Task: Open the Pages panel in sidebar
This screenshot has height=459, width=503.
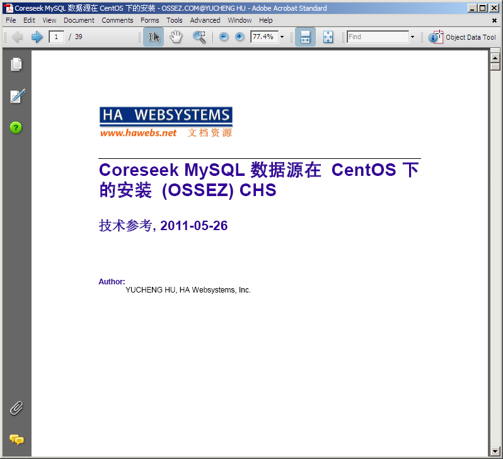Action: (16, 64)
